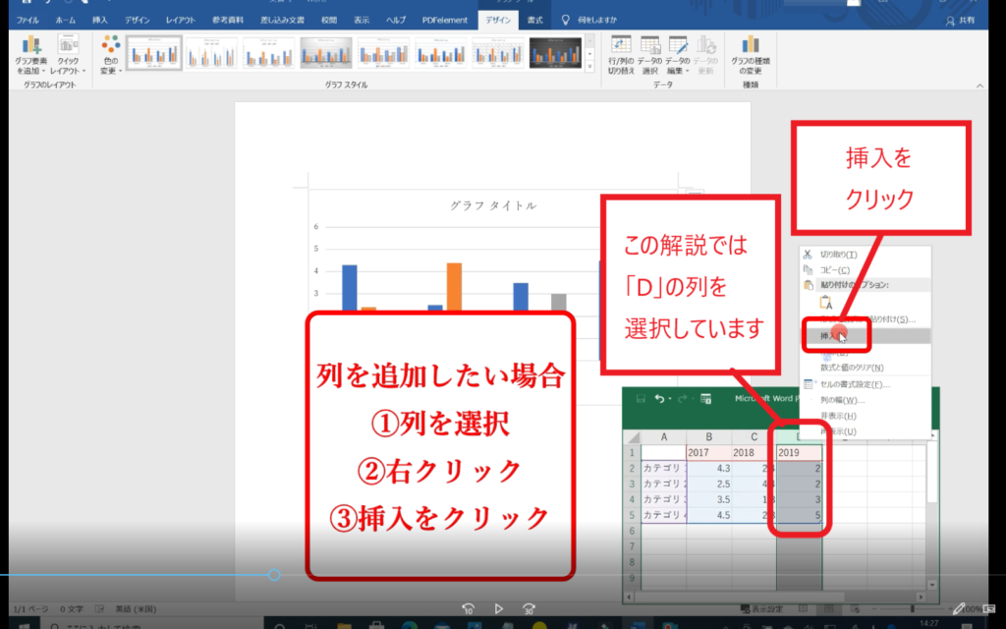Select the dark chart style thumbnail

pyautogui.click(x=555, y=53)
